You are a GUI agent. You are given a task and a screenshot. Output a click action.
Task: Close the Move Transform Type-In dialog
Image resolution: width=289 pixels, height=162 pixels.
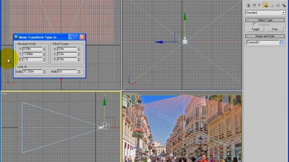(x=82, y=37)
